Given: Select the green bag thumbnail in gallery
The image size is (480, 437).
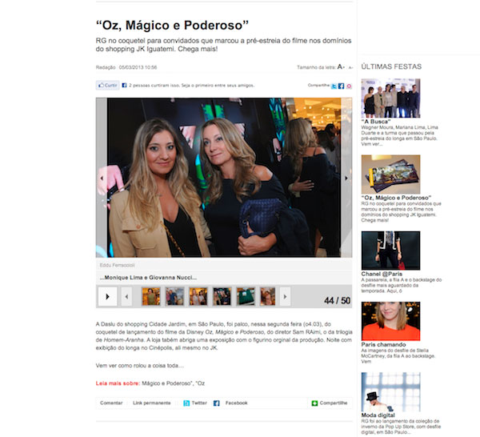Looking at the screenshot, I should click(246, 296).
